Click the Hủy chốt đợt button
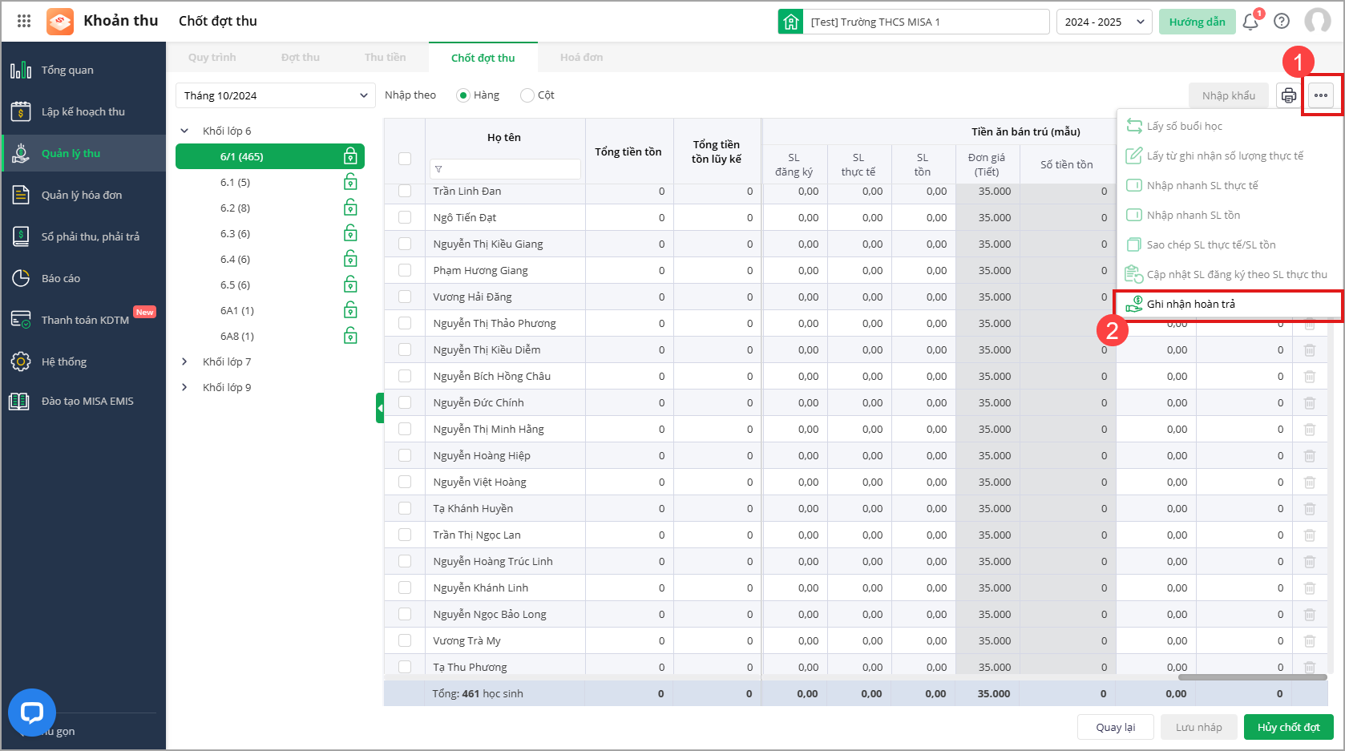Viewport: 1345px width, 751px height. click(x=1288, y=727)
